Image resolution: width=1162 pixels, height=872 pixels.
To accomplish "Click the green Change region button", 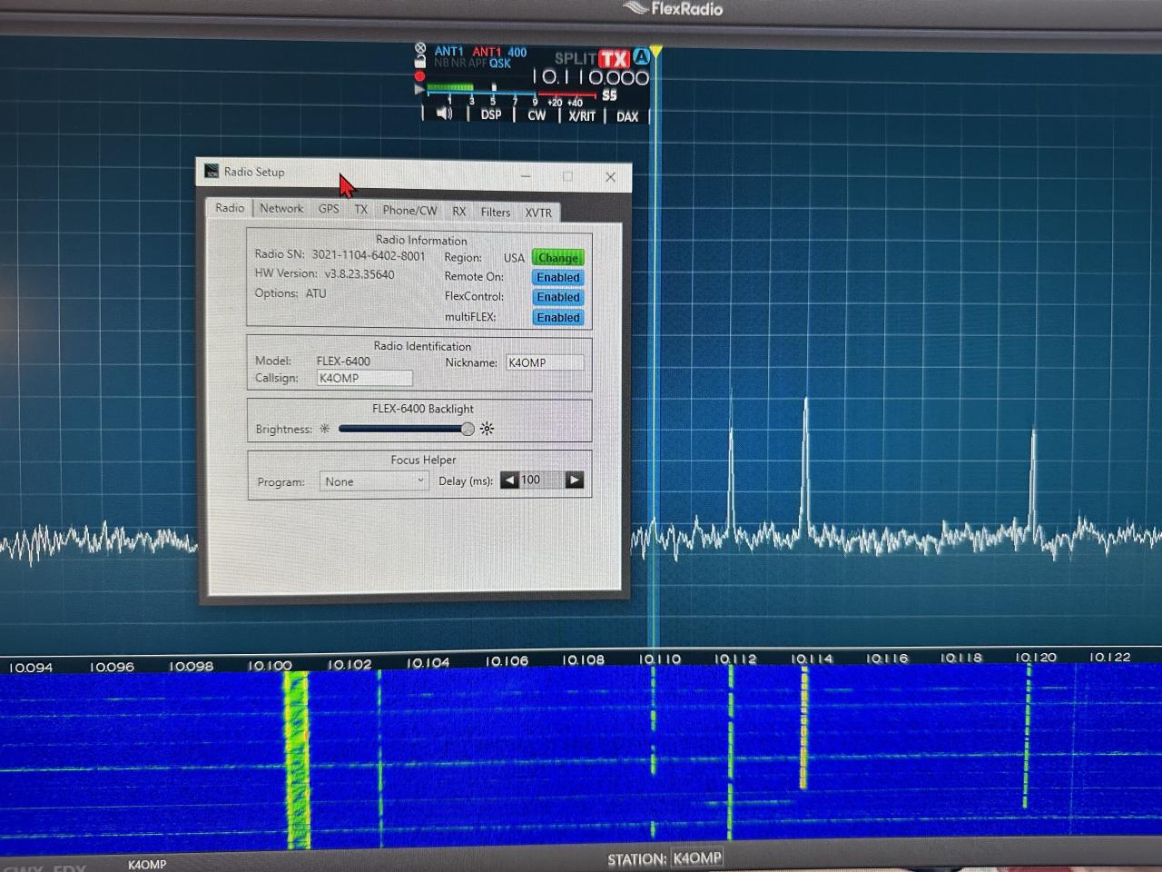I will click(x=558, y=258).
